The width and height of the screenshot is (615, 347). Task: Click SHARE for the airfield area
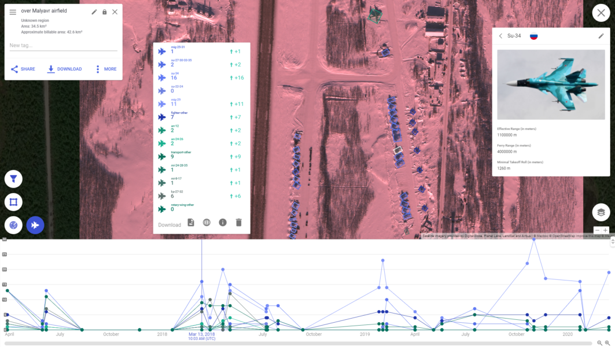(22, 69)
